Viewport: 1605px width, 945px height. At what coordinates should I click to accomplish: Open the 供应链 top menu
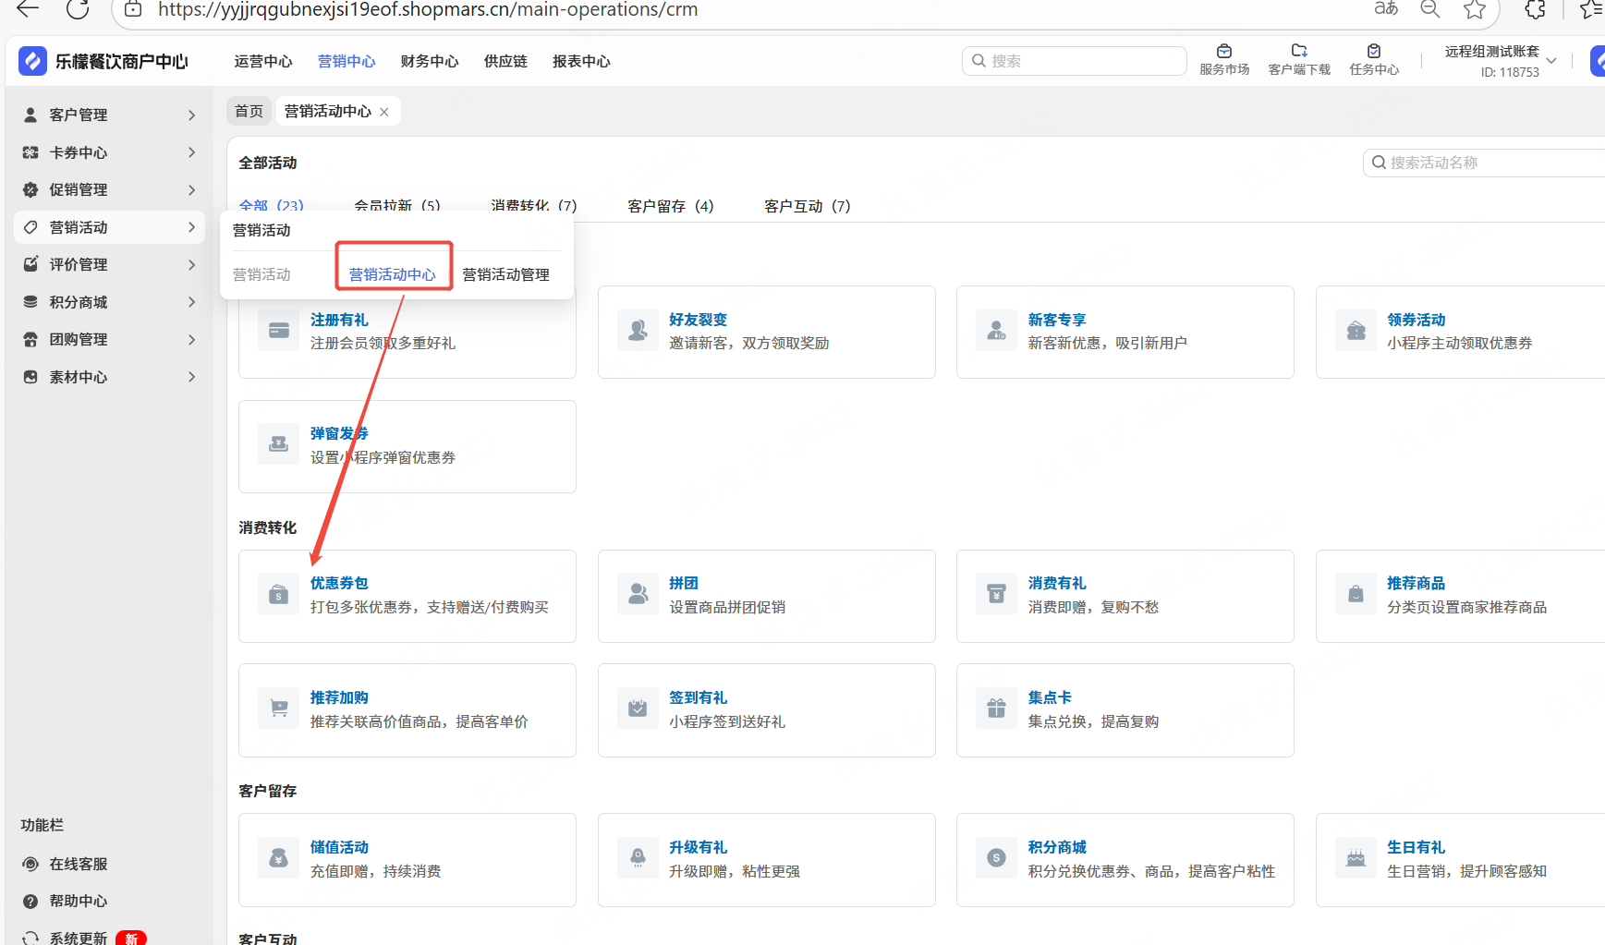pos(505,61)
